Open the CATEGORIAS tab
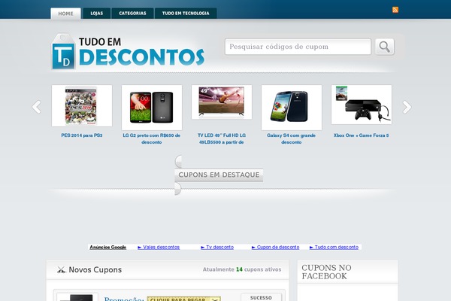 [132, 14]
